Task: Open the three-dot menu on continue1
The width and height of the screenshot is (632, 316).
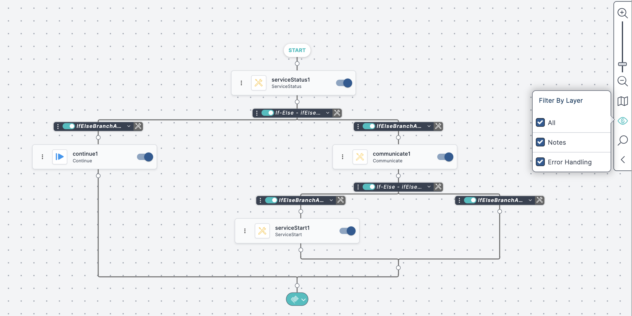Action: tap(42, 157)
